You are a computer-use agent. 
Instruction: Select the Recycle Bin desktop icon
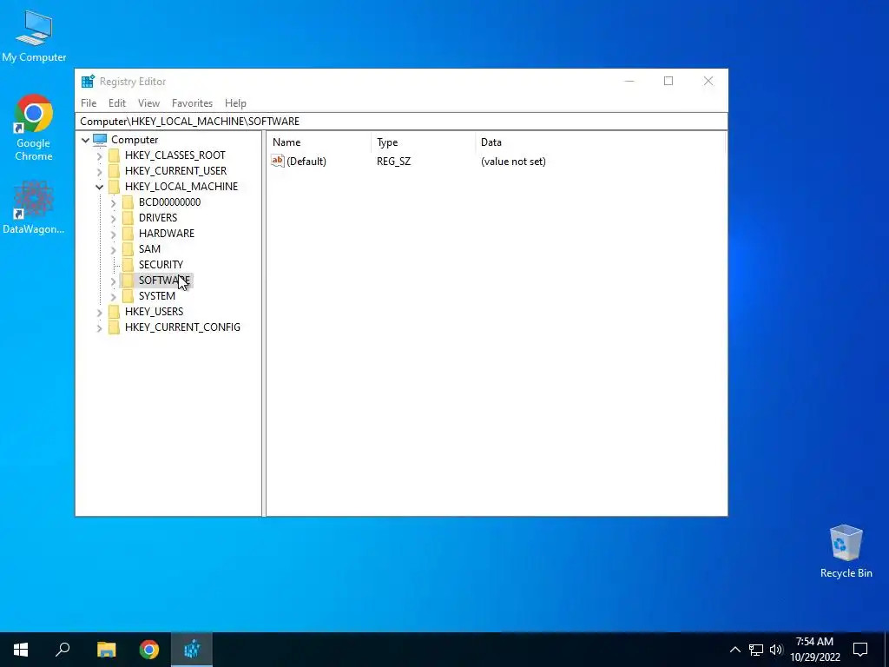(846, 551)
